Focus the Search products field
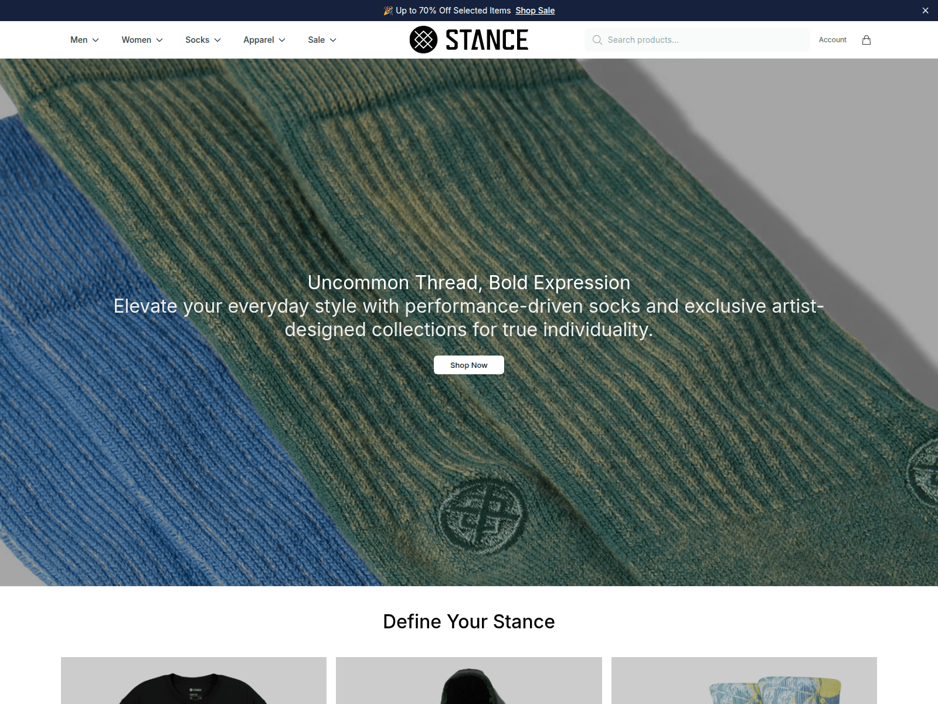938x704 pixels. pyautogui.click(x=697, y=40)
